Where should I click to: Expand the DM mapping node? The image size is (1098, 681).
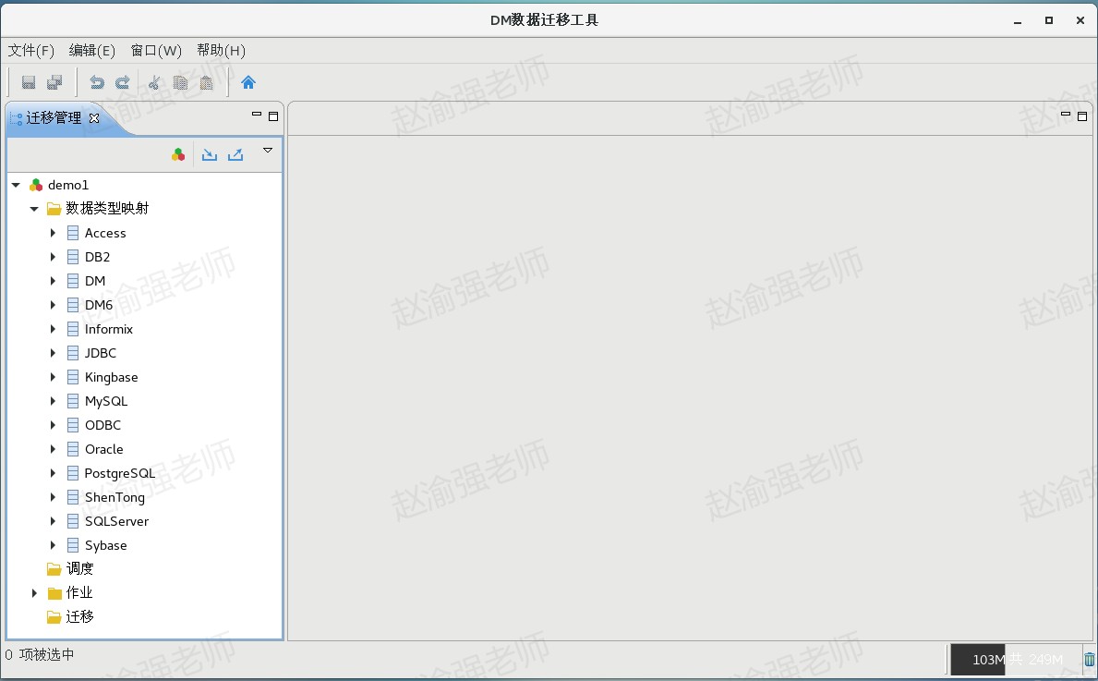pyautogui.click(x=53, y=281)
